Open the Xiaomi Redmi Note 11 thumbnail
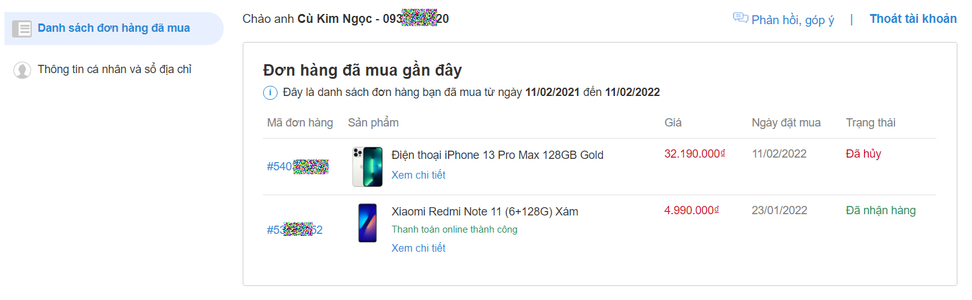972x300 pixels. [367, 222]
